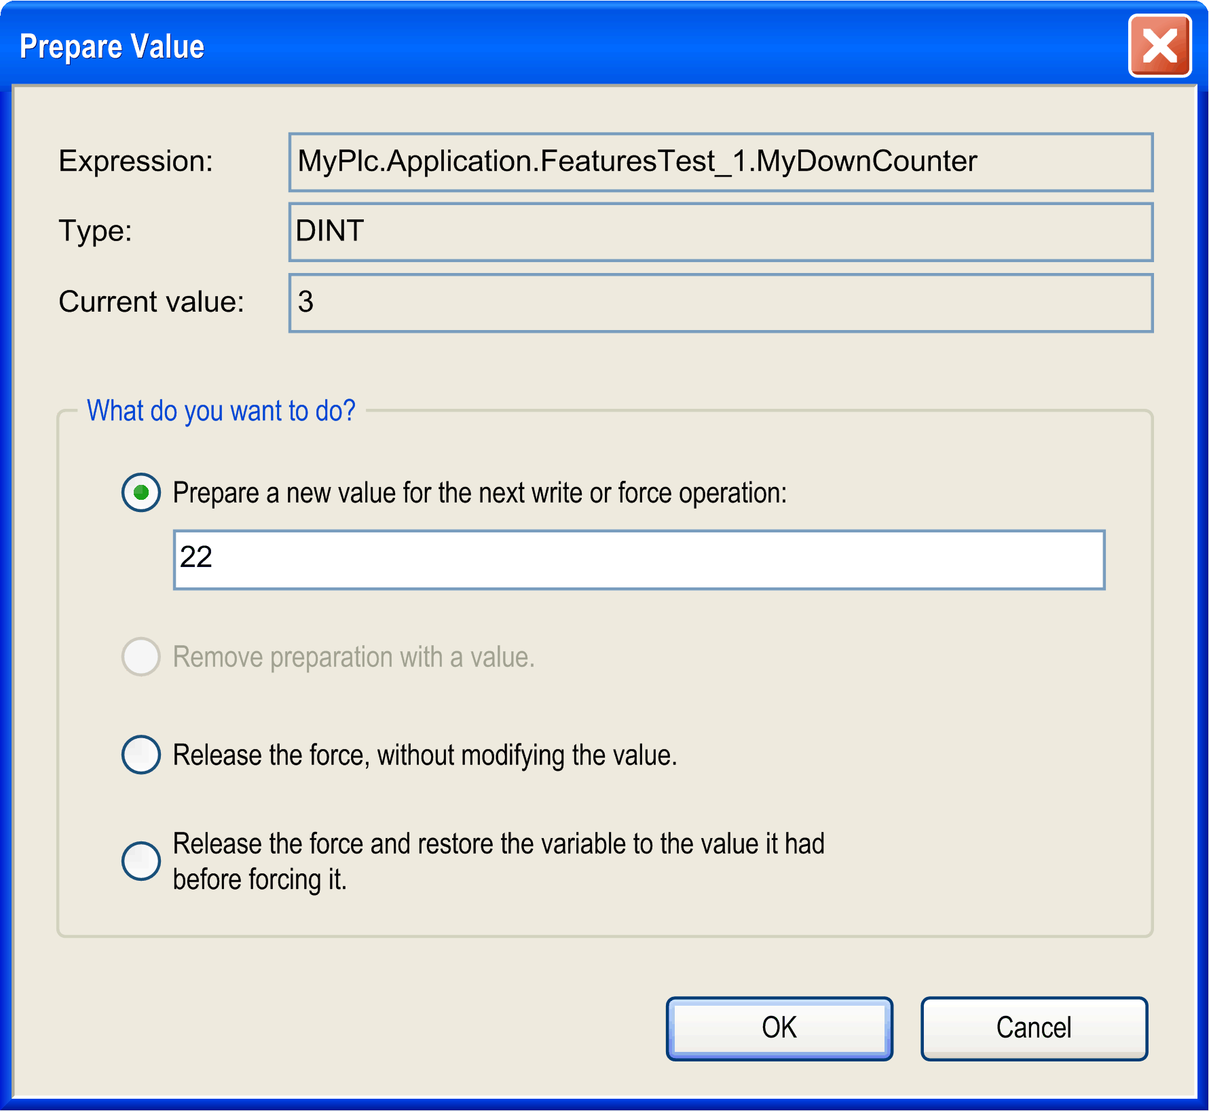Choose the 'Release the force and restore' radio button
This screenshot has width=1209, height=1111.
(x=141, y=860)
